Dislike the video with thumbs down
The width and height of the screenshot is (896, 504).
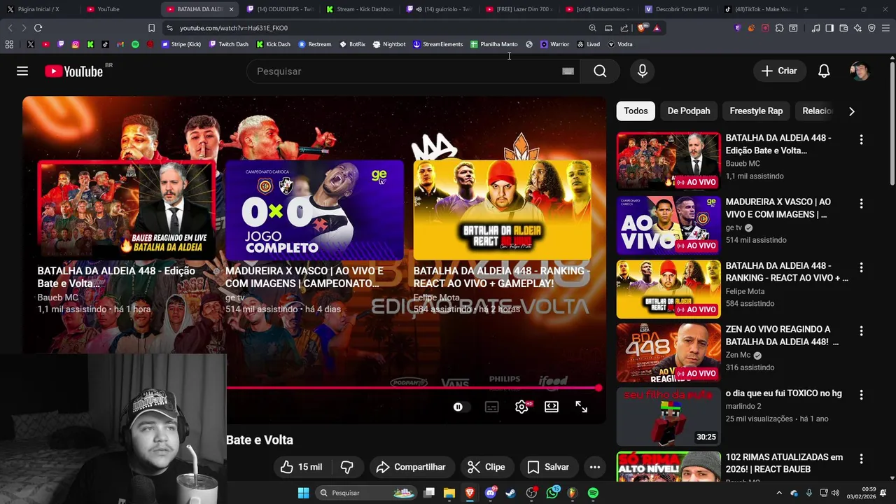[346, 467]
